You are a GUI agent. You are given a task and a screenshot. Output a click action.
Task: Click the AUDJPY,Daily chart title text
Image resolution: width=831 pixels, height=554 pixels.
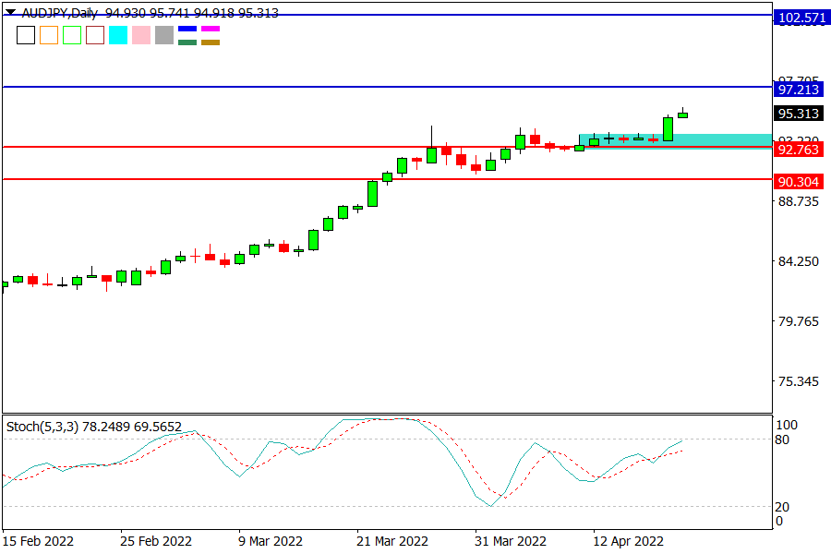pos(59,13)
